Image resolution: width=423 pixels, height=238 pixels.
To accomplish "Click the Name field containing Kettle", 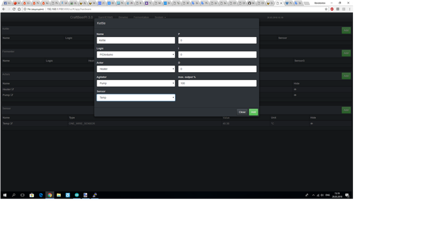I will coord(136,40).
